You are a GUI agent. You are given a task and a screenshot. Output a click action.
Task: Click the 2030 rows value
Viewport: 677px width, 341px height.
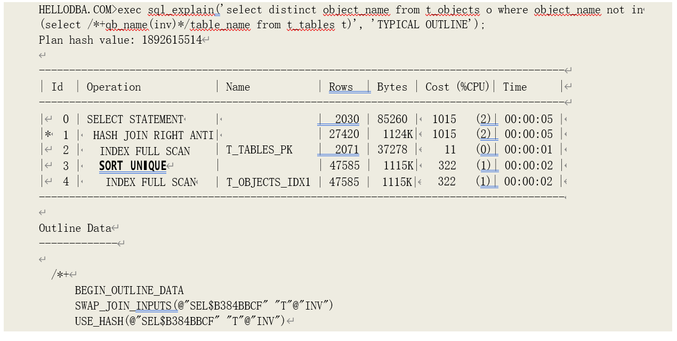[x=347, y=119]
